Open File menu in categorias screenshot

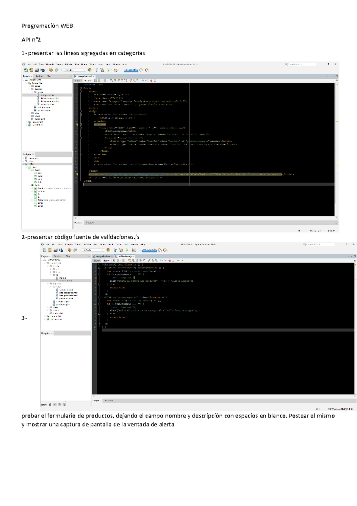pyautogui.click(x=29, y=64)
